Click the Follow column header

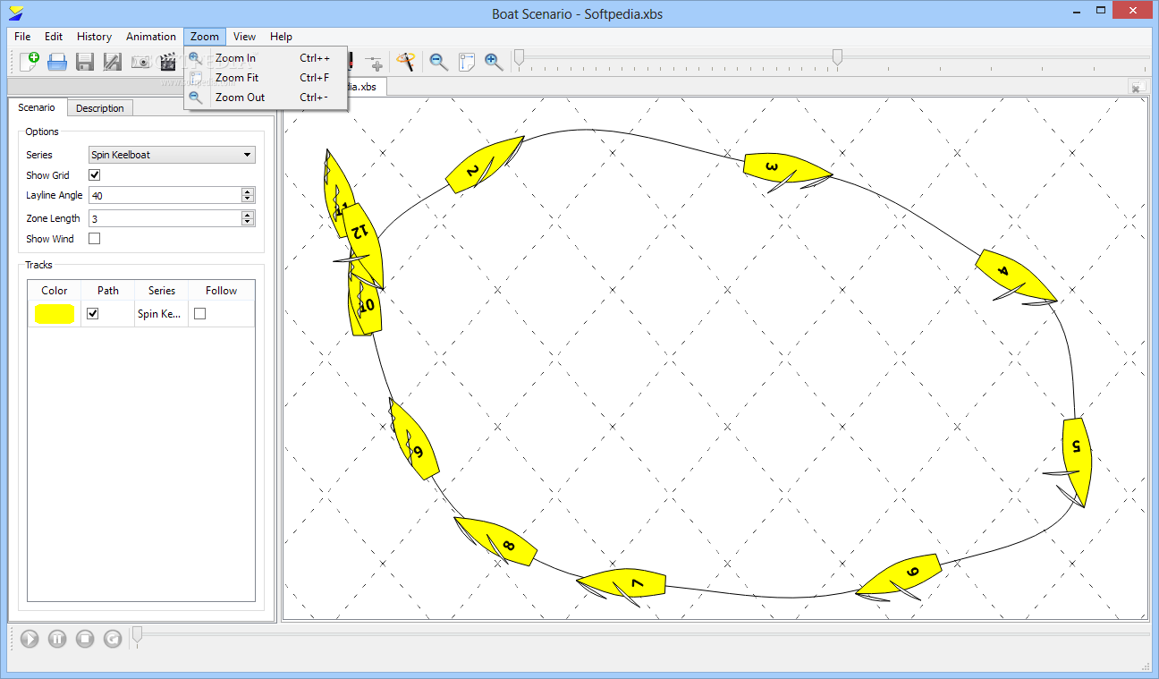coord(222,291)
